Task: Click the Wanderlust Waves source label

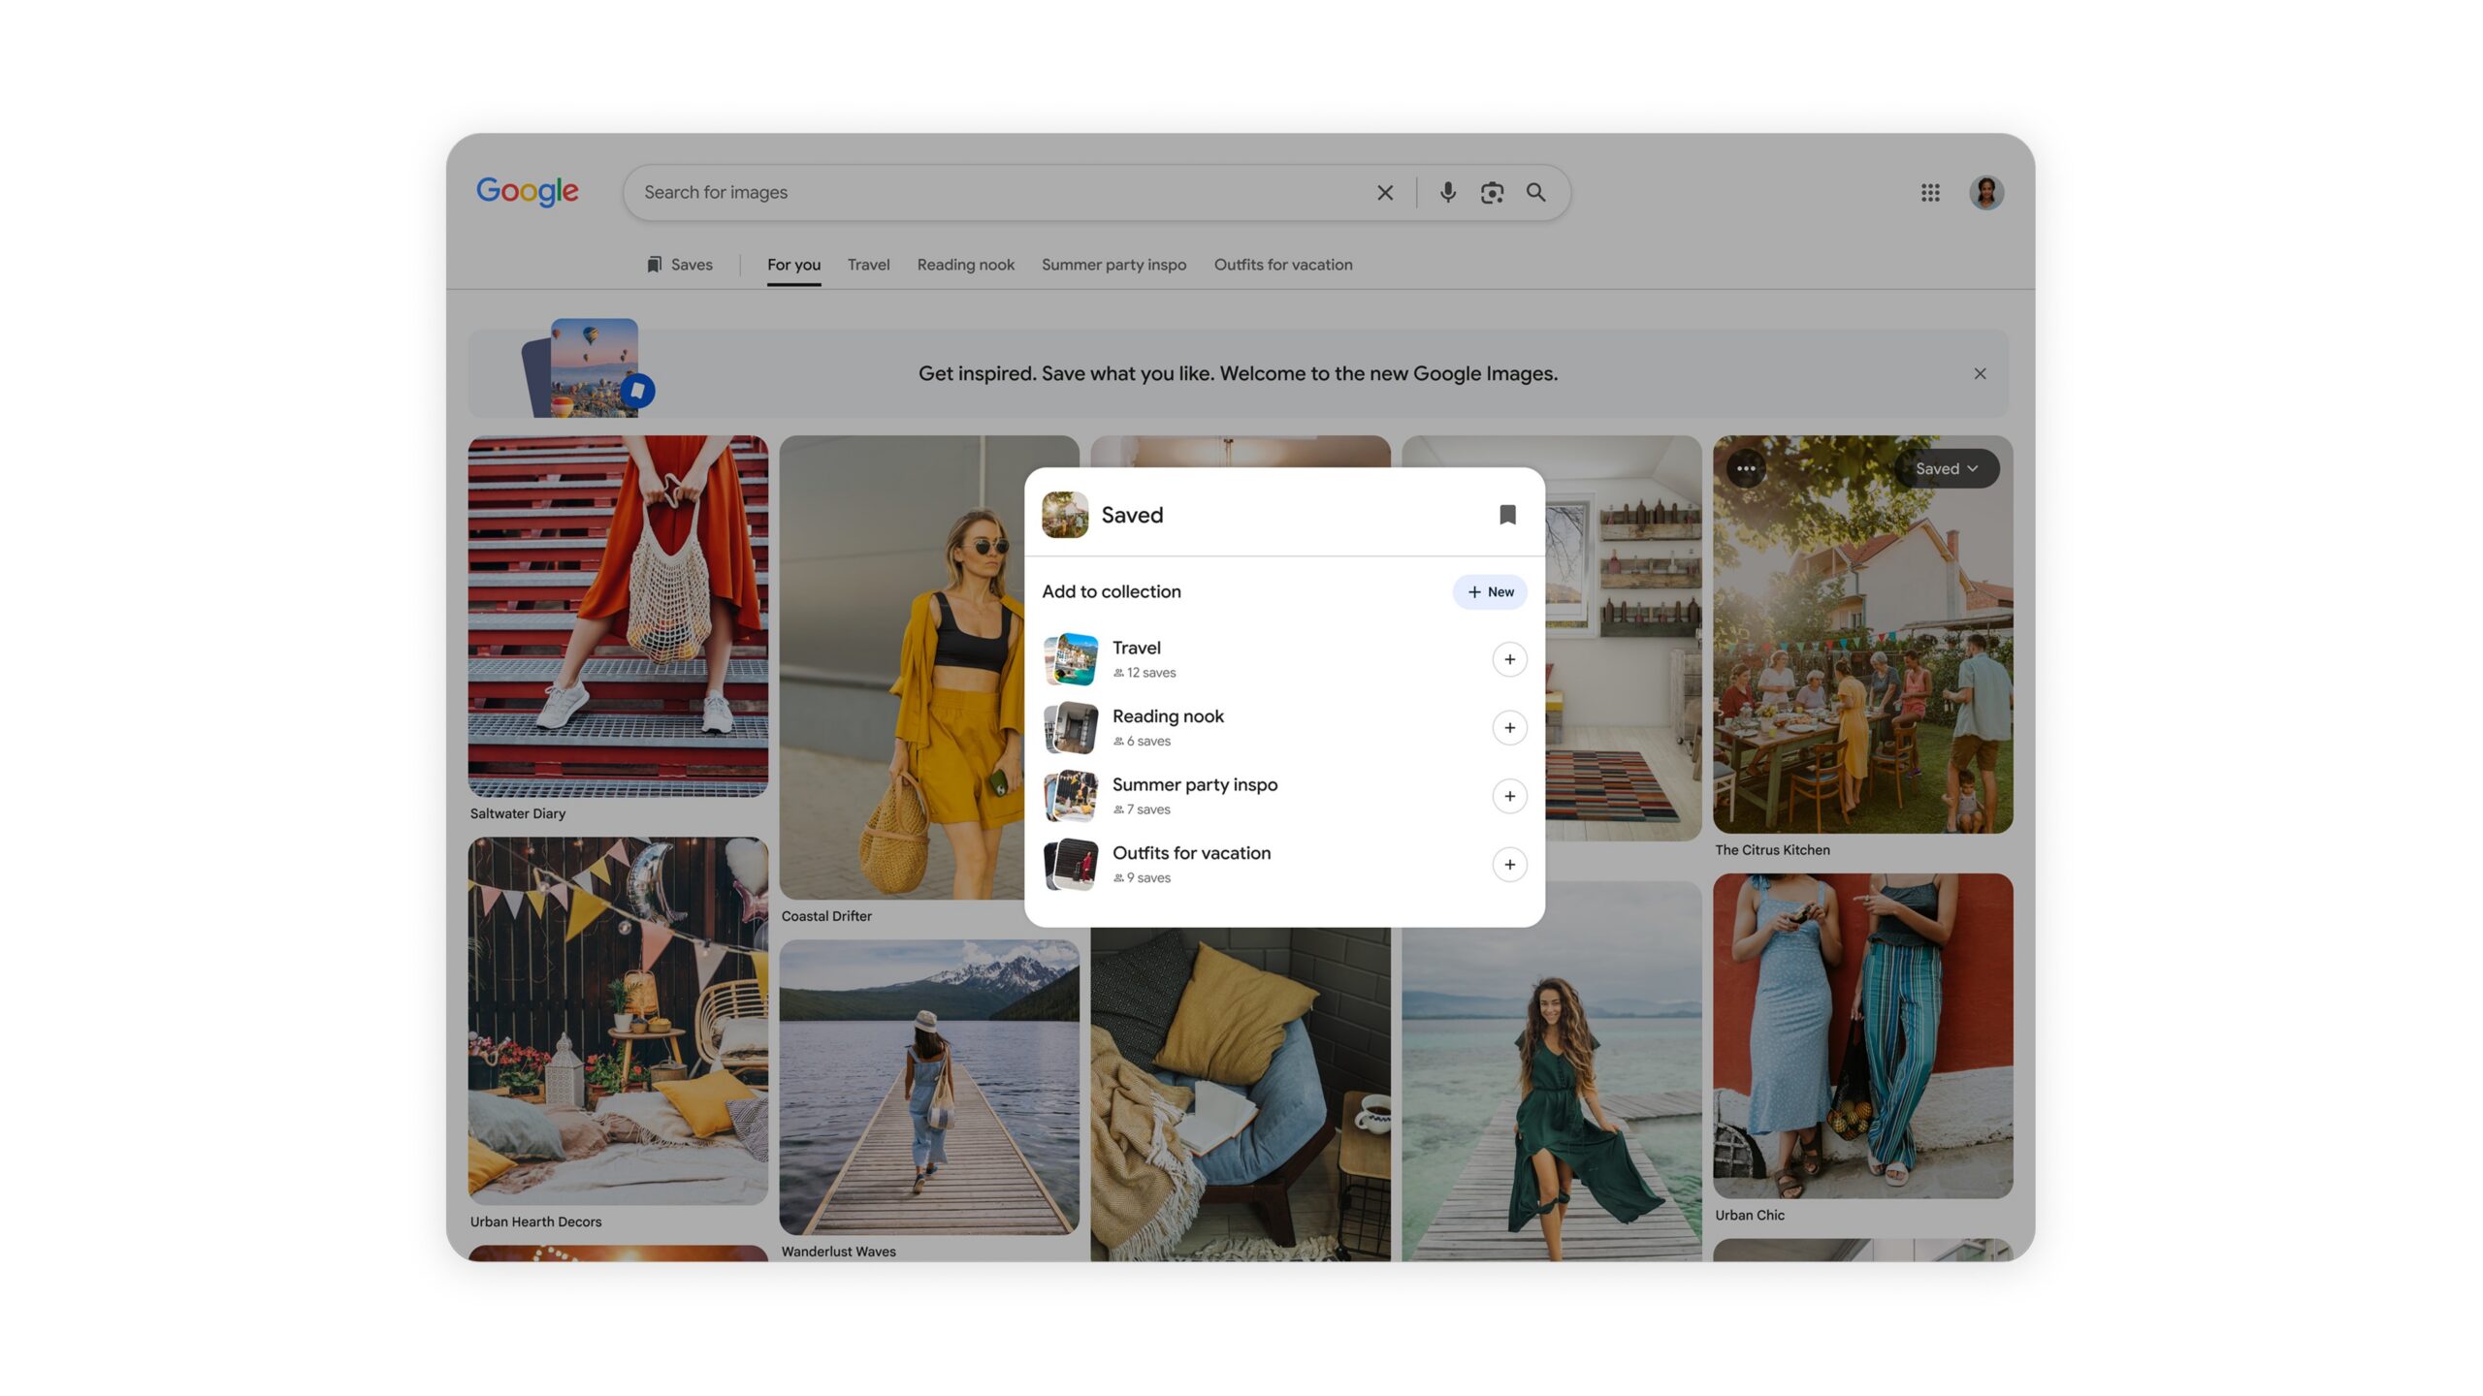Action: click(838, 1252)
